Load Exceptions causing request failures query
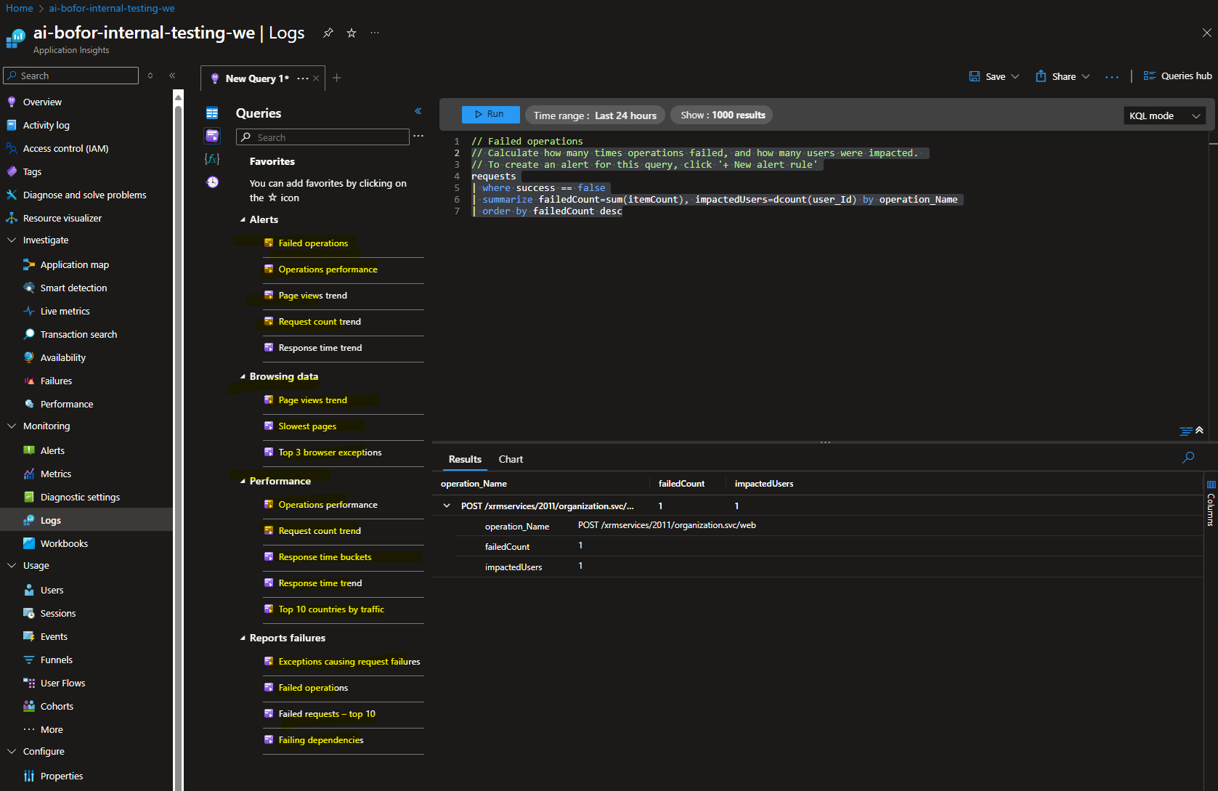1218x791 pixels. [x=349, y=661]
